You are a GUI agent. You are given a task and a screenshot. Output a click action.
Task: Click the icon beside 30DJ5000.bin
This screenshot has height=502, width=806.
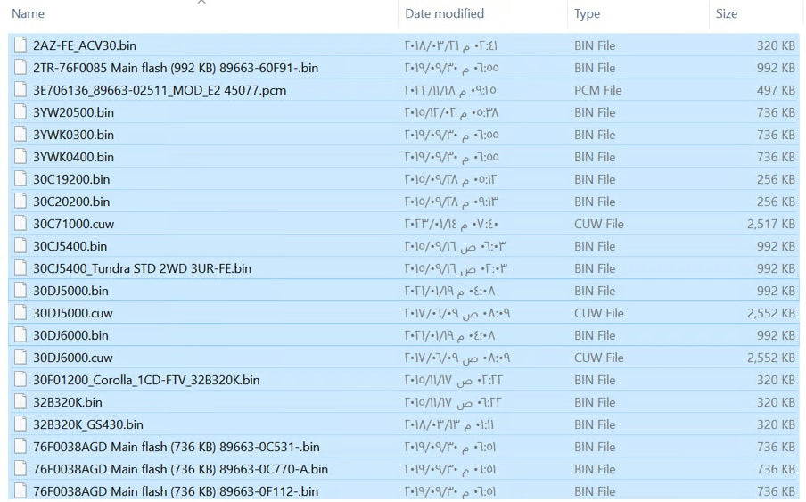21,291
